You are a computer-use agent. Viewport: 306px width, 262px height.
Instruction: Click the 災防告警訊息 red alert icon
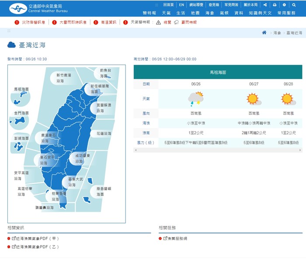(17, 22)
